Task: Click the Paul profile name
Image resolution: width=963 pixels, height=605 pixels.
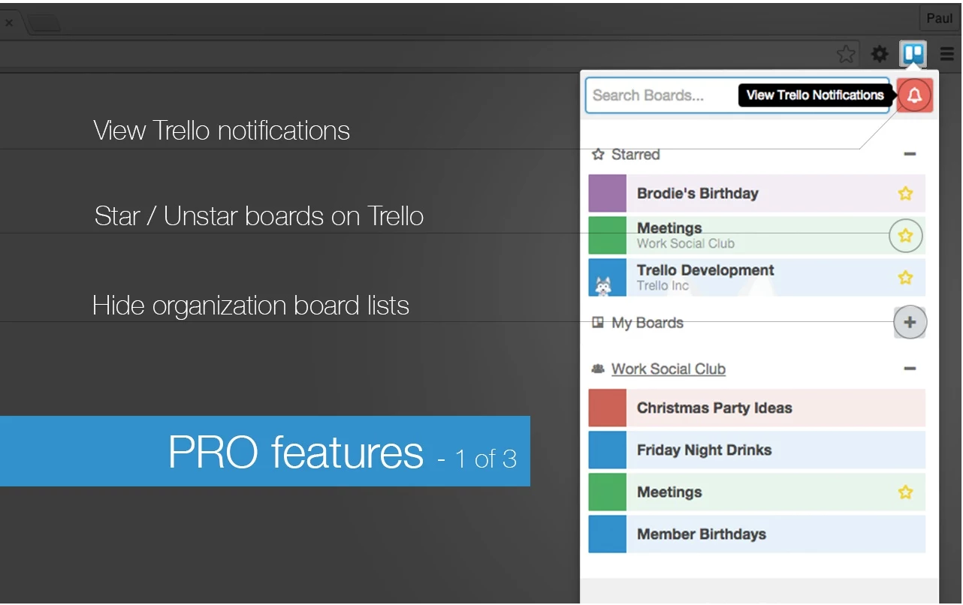Action: (939, 18)
